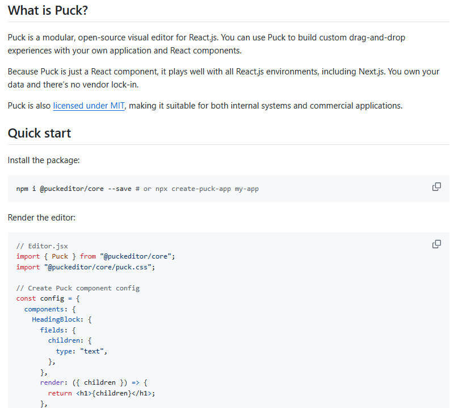The width and height of the screenshot is (454, 408).
Task: Click the 'children: {' code line
Action: 70,340
